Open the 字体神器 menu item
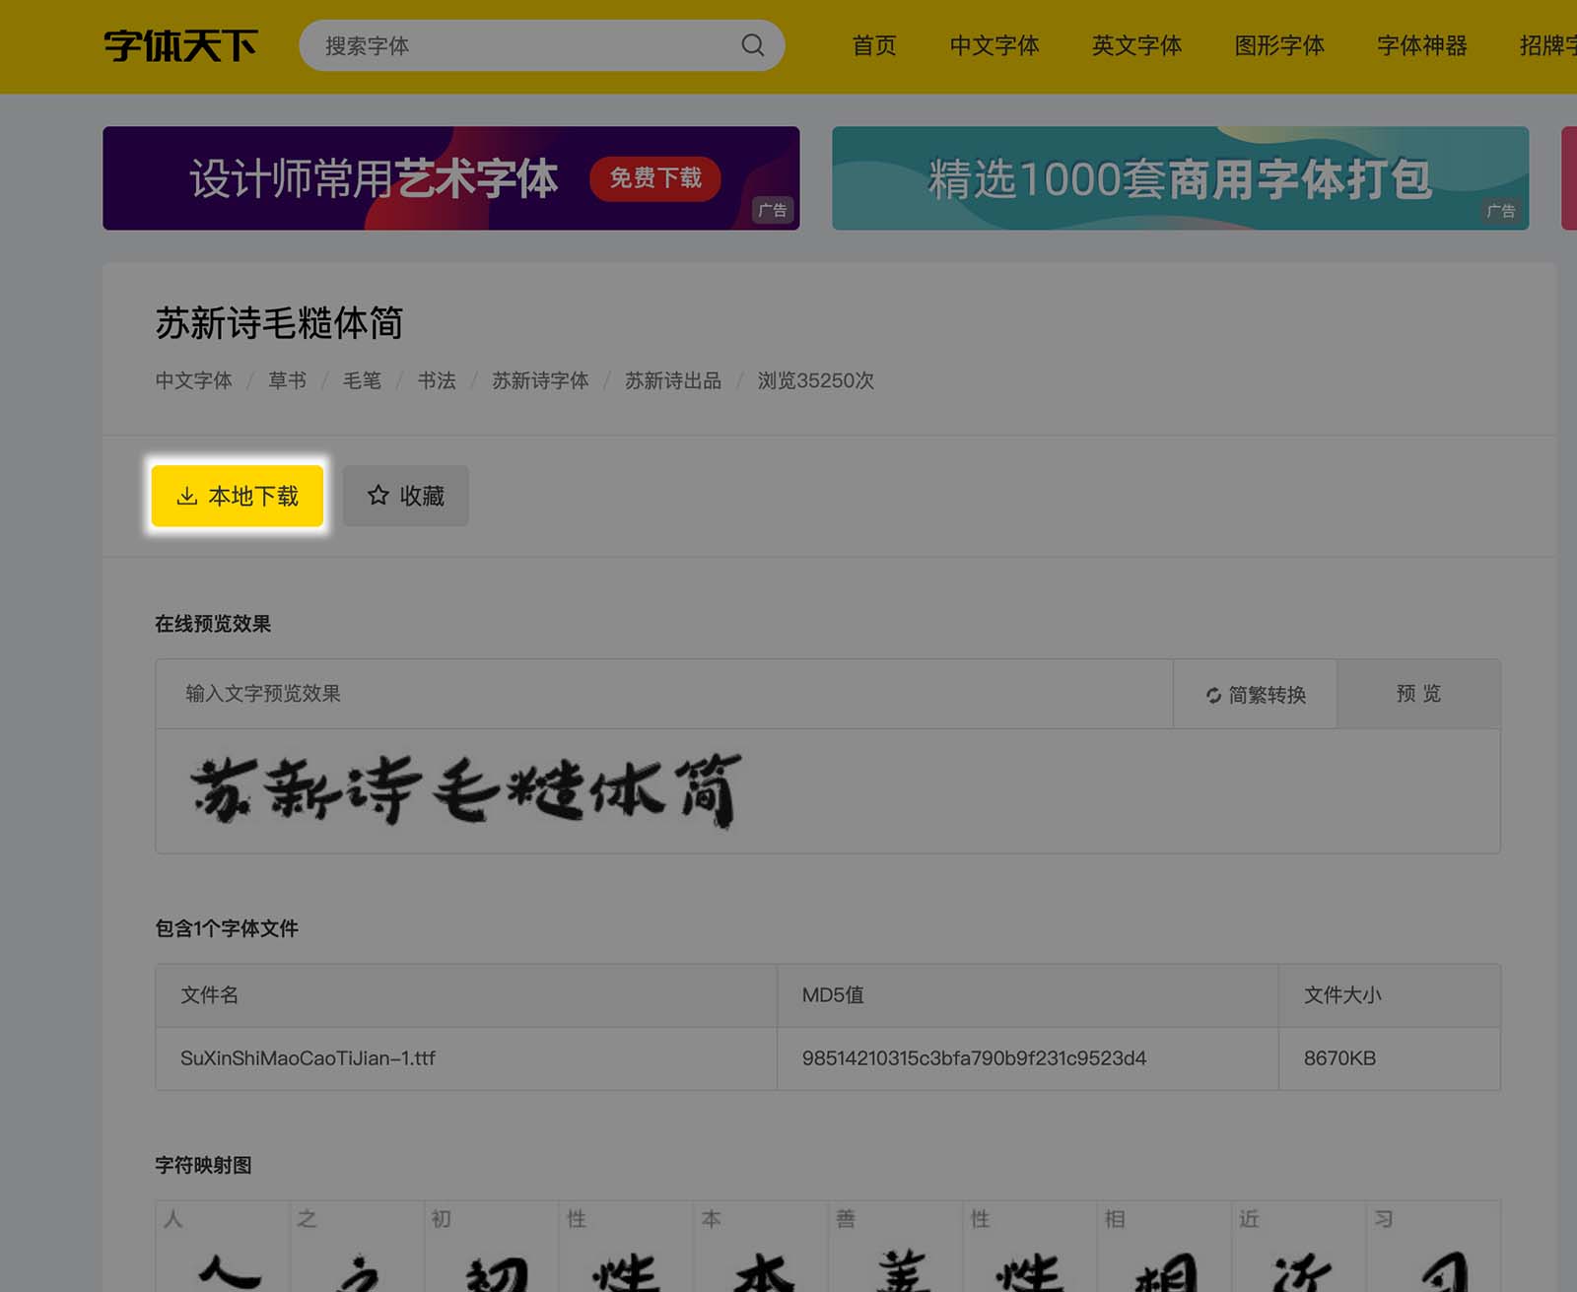Image resolution: width=1577 pixels, height=1292 pixels. coord(1419,45)
